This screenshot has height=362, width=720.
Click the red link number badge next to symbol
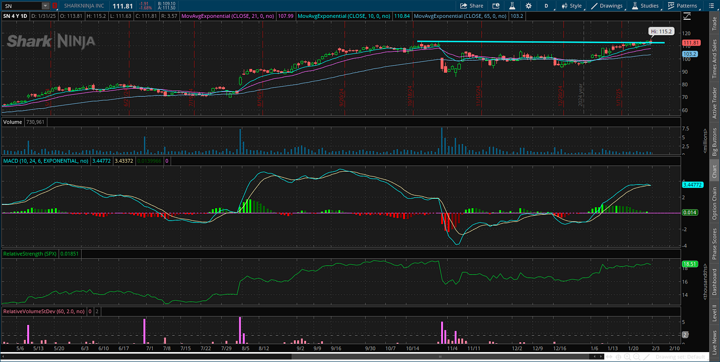(x=54, y=6)
